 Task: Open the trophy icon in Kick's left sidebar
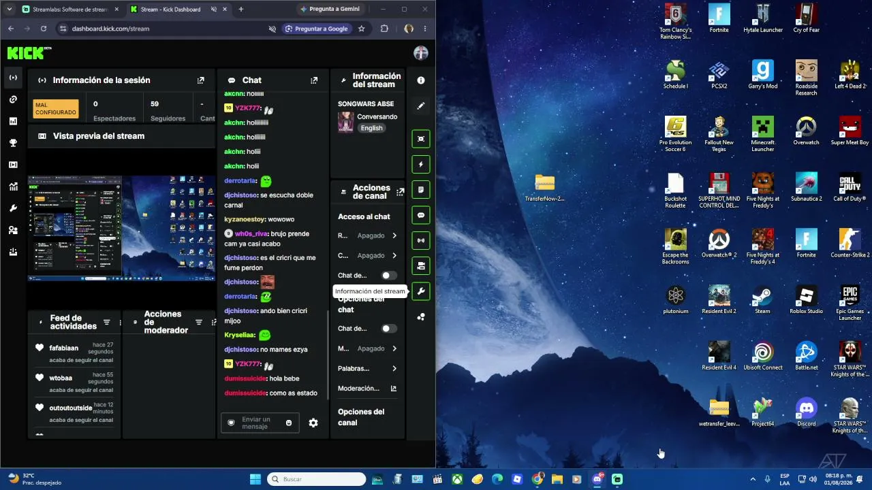point(13,143)
